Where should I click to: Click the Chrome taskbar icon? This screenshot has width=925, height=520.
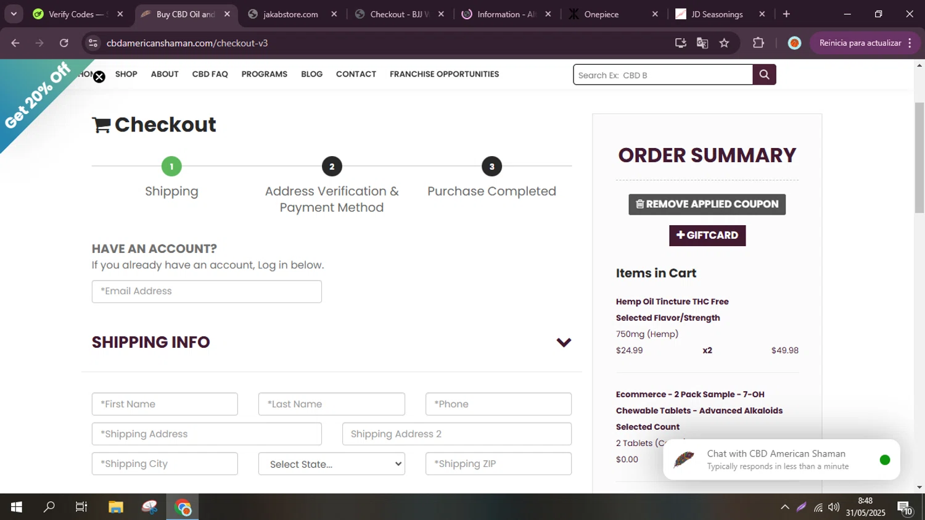pyautogui.click(x=183, y=507)
